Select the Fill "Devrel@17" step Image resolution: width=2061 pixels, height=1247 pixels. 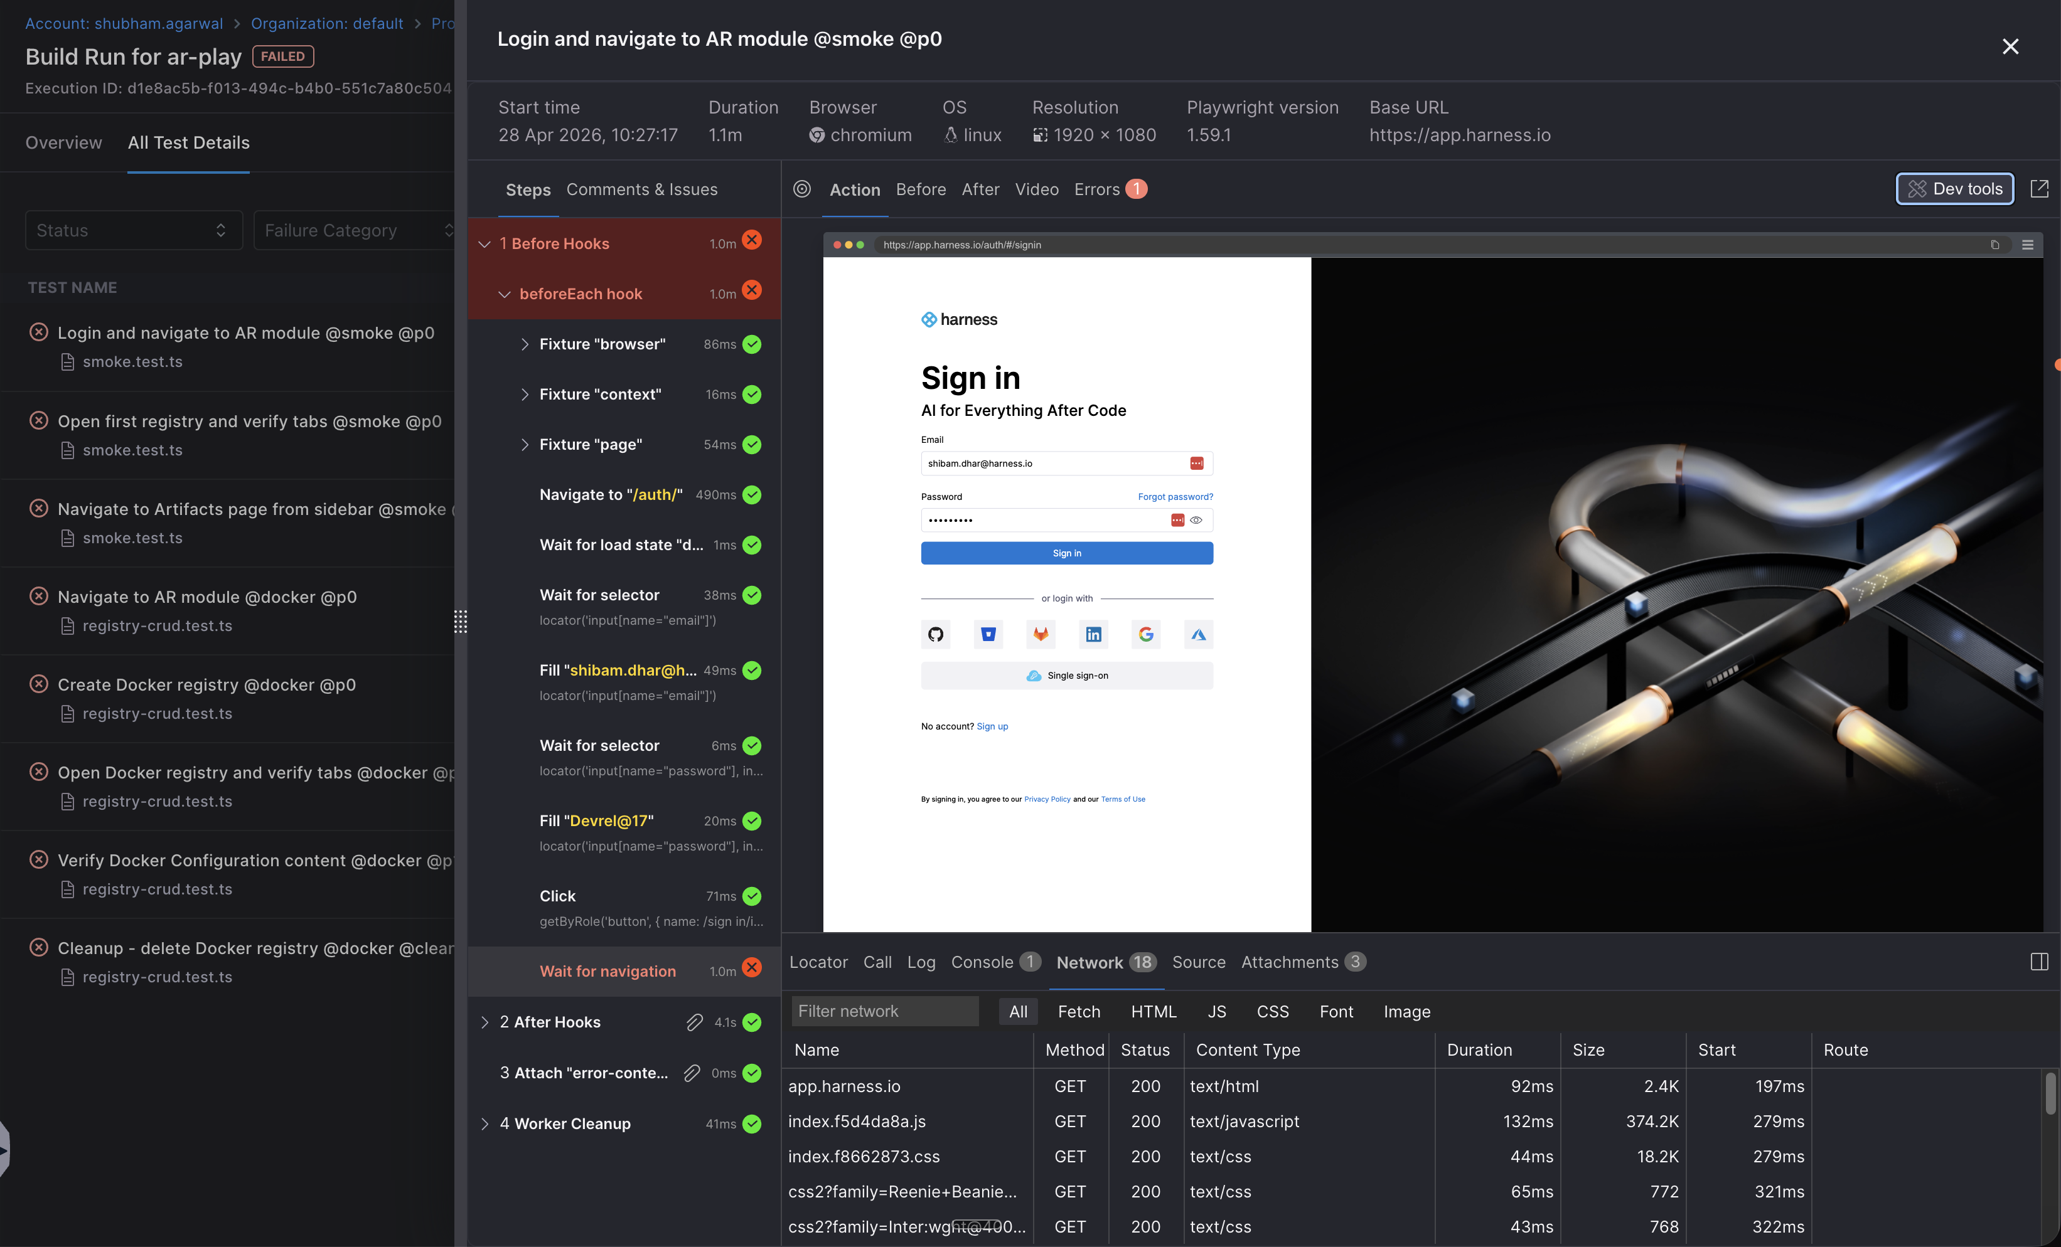(624, 832)
